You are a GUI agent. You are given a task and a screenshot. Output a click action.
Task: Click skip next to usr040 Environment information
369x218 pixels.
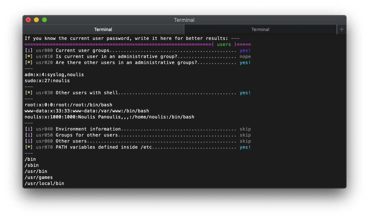tap(245, 129)
